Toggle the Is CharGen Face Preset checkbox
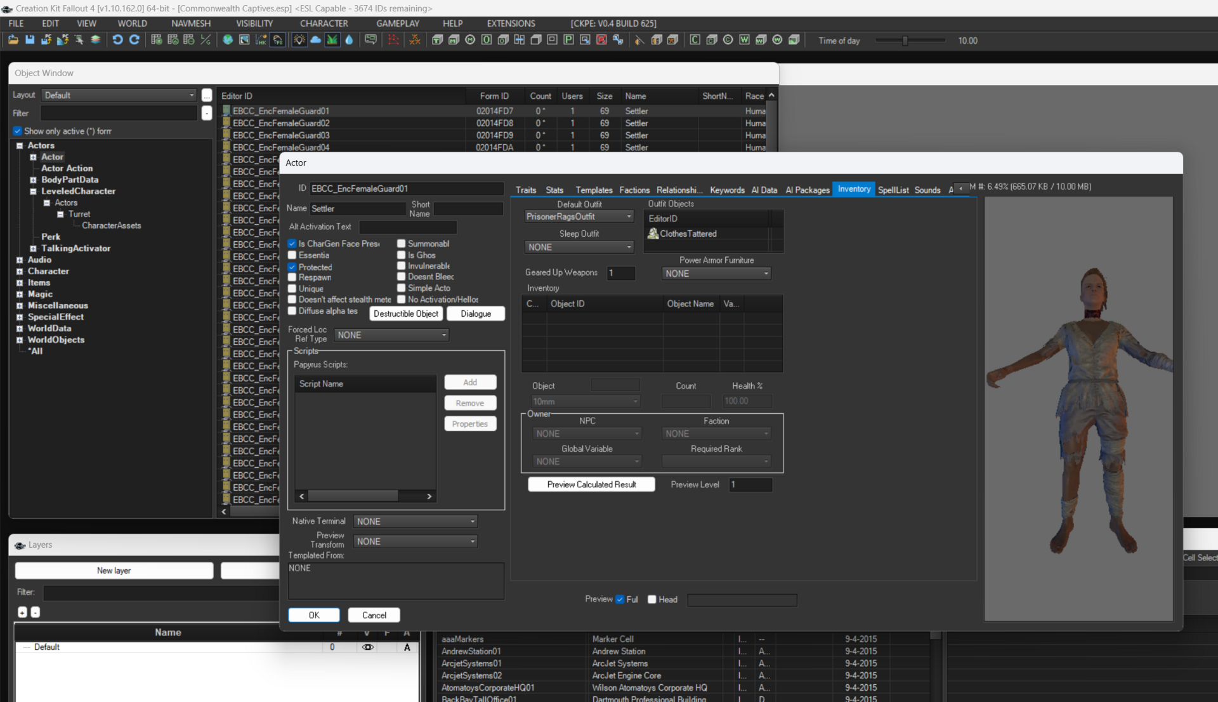1218x702 pixels. click(x=292, y=244)
